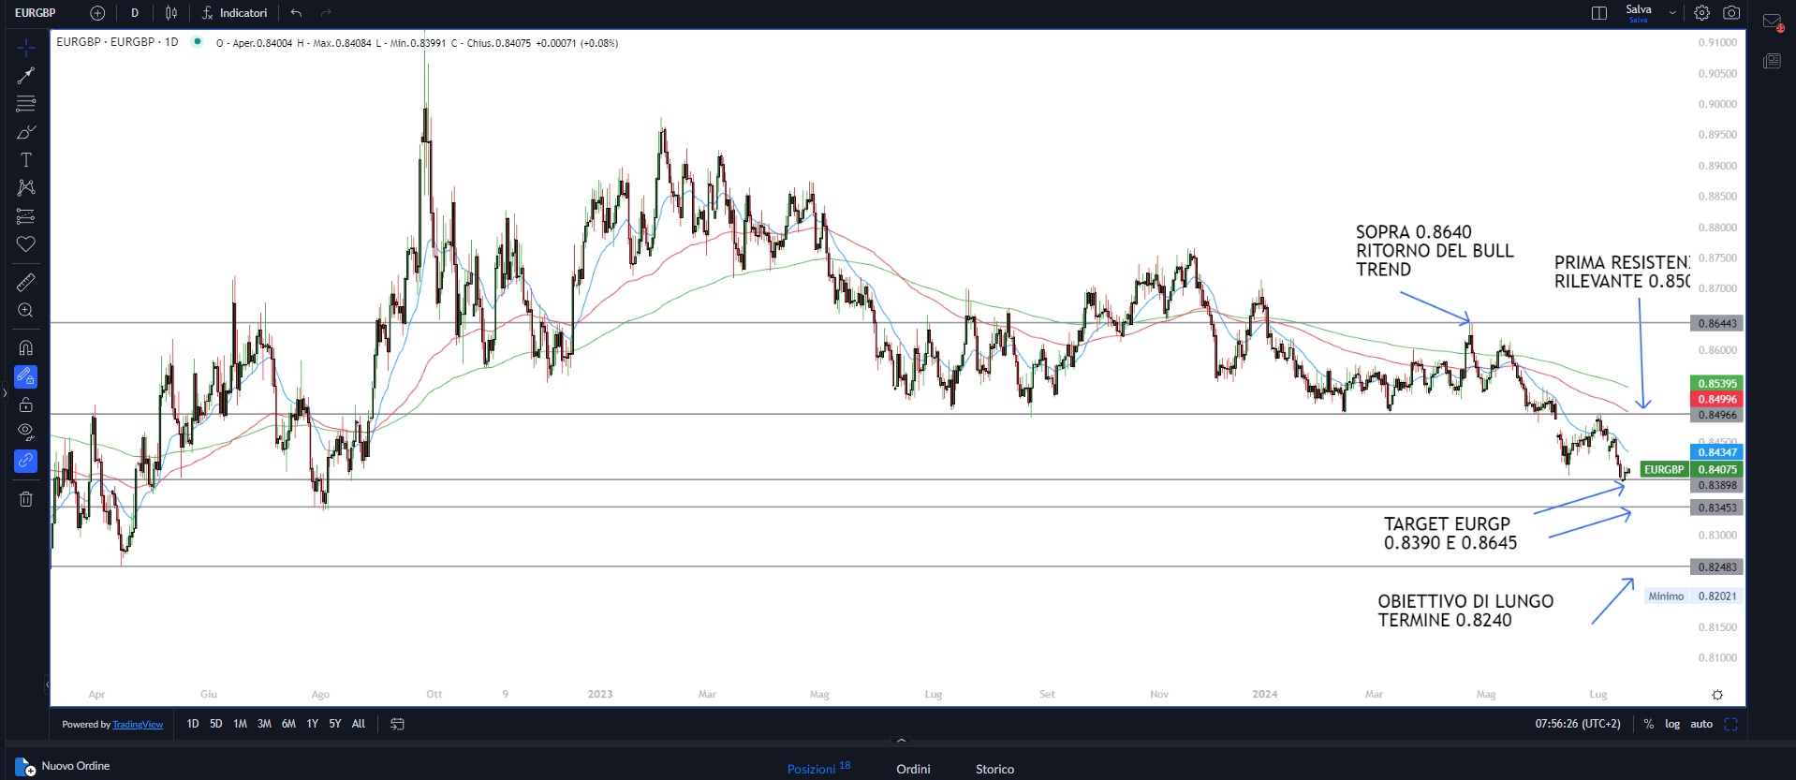The width and height of the screenshot is (1796, 780).
Task: Toggle hide all drawings eye icon
Action: [x=26, y=433]
